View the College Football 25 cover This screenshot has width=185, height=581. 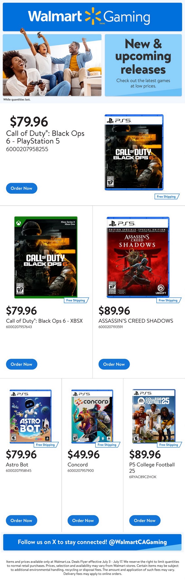click(154, 416)
